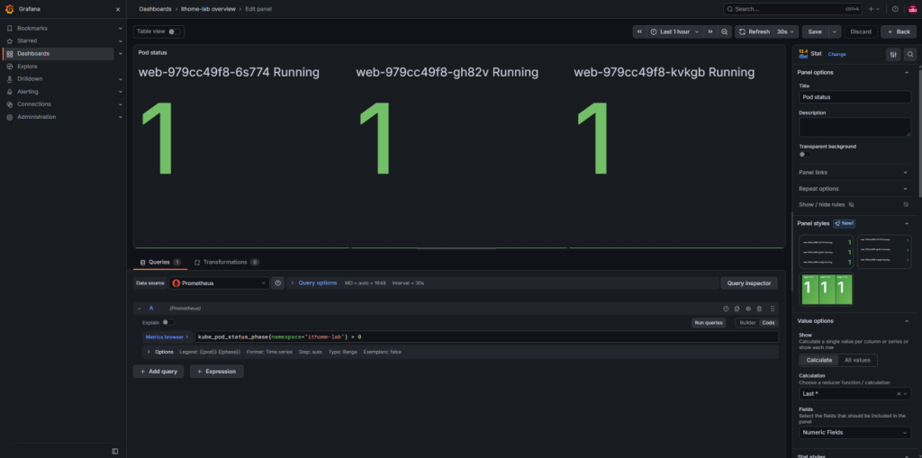Image resolution: width=922 pixels, height=458 pixels.
Task: Click the Grafana logo icon
Action: click(9, 9)
